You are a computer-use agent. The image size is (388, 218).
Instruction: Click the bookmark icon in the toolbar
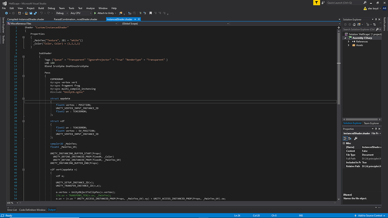(150, 13)
